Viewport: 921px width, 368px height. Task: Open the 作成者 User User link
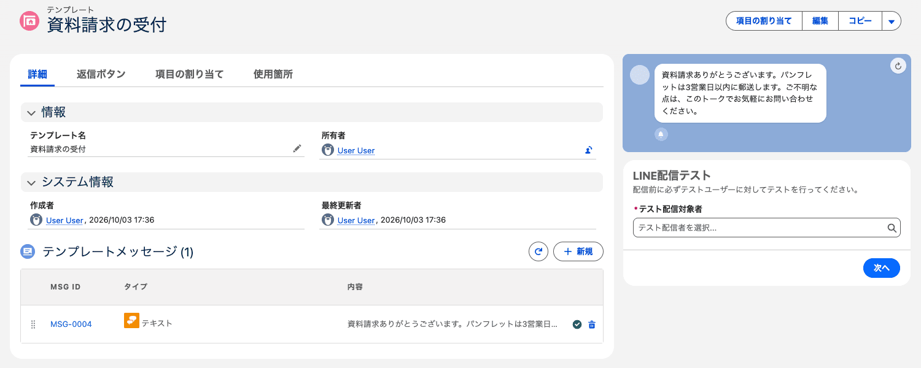64,220
